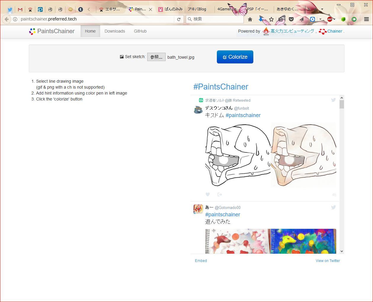The image size is (373, 302).
Task: Focus the address bar URL field
Action: [x=97, y=19]
